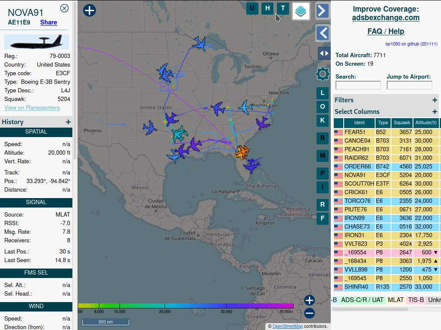
Task: Select the NOVA91 table row
Action: coord(387,175)
